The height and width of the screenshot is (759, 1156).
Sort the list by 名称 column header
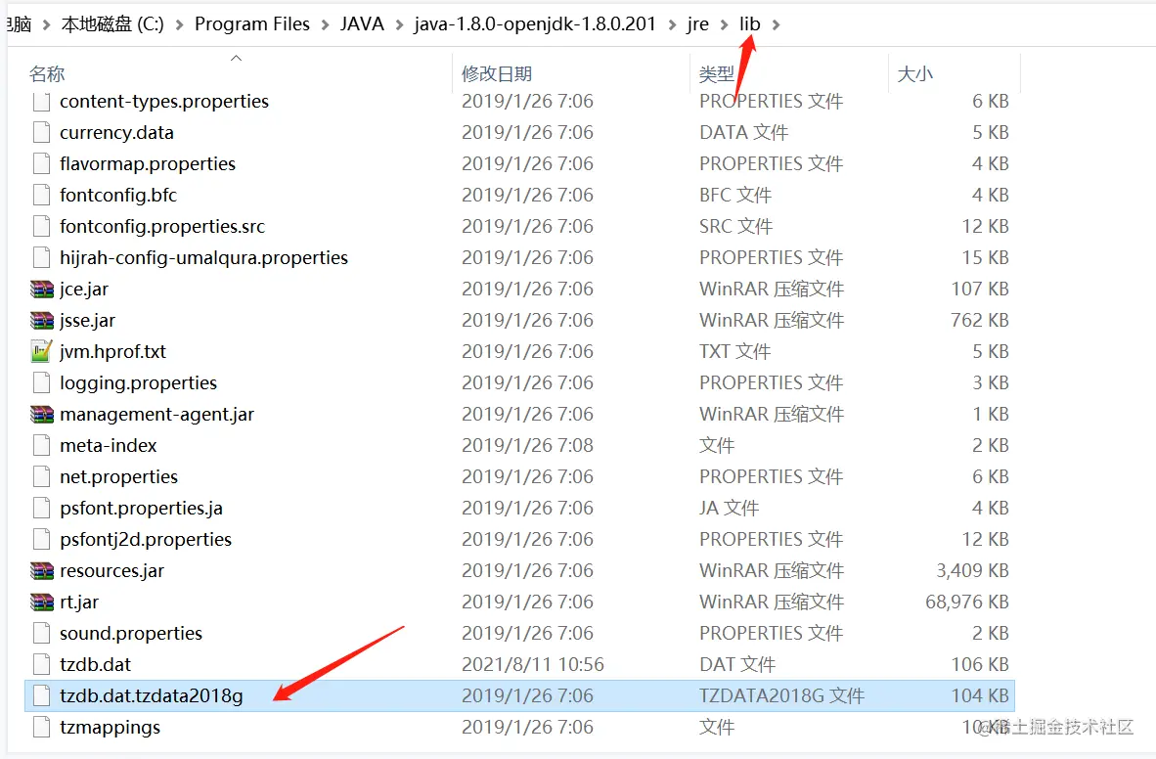coord(47,73)
